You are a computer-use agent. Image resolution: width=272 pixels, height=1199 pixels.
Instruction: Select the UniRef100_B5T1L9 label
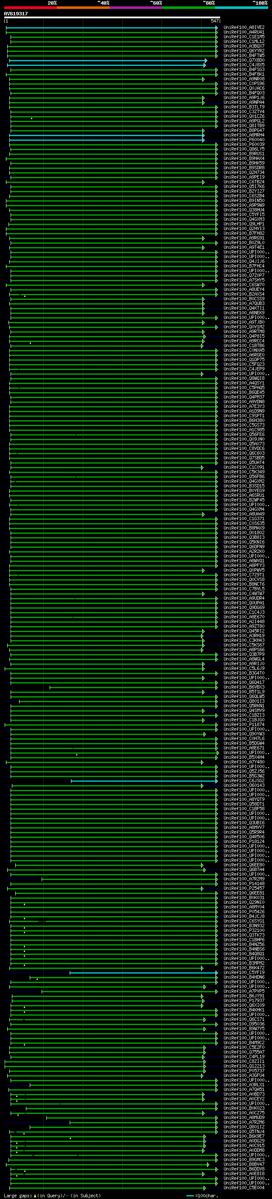pyautogui.click(x=244, y=692)
